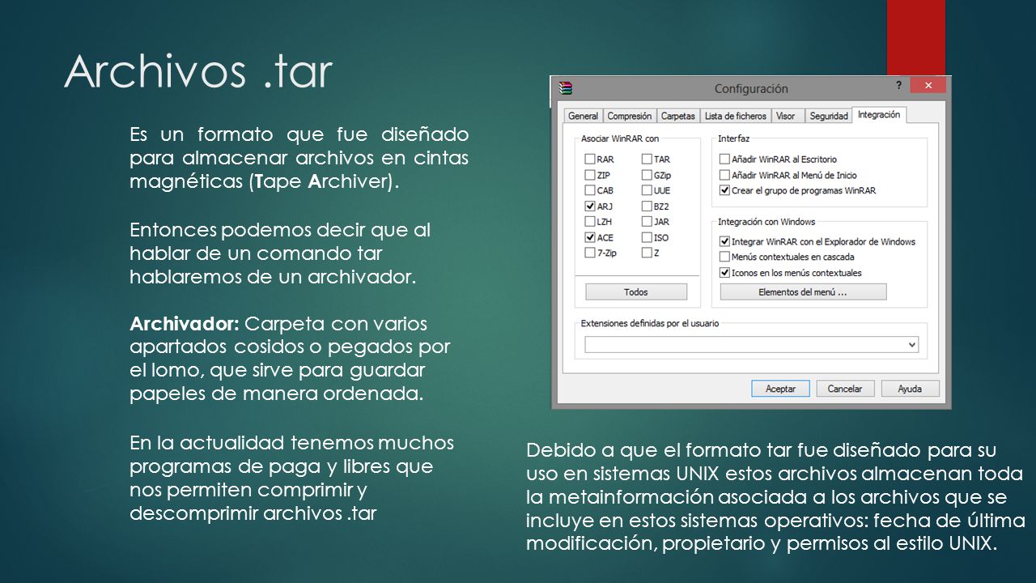Image resolution: width=1036 pixels, height=583 pixels.
Task: Open help with the Ayuda button
Action: (x=910, y=389)
